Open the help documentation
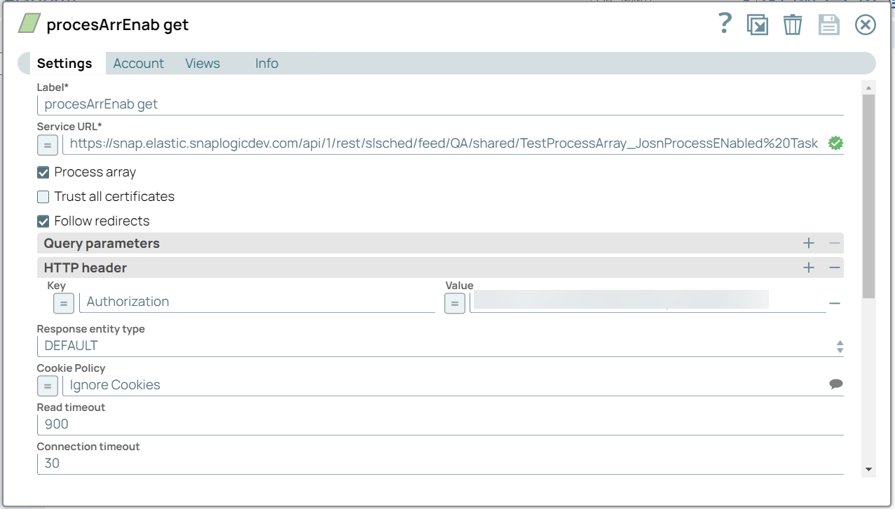The height and width of the screenshot is (509, 895). [x=723, y=24]
